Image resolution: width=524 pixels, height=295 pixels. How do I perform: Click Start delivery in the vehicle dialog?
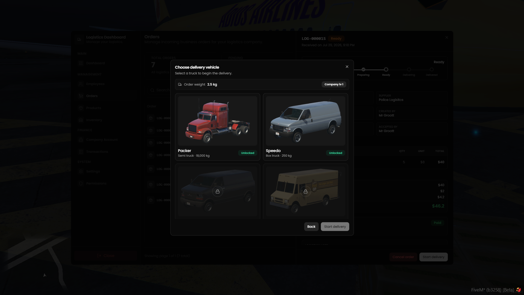[335, 227]
